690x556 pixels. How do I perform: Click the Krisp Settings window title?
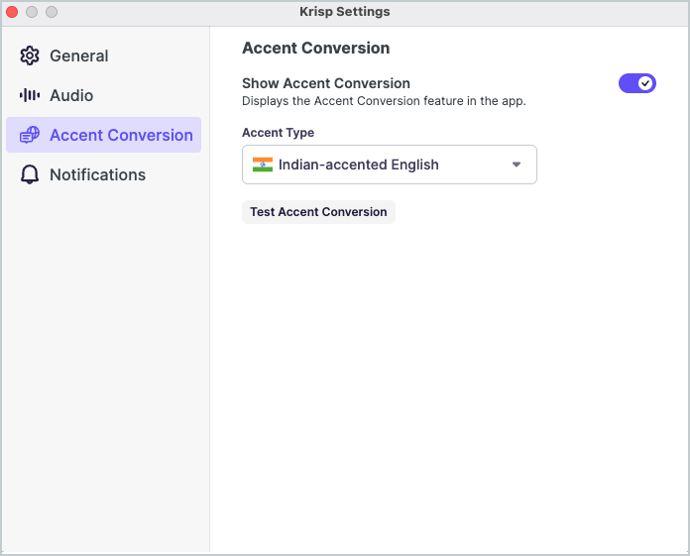point(345,12)
